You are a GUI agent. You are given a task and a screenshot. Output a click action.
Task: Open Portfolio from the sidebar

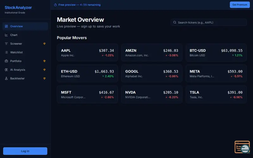25,61
